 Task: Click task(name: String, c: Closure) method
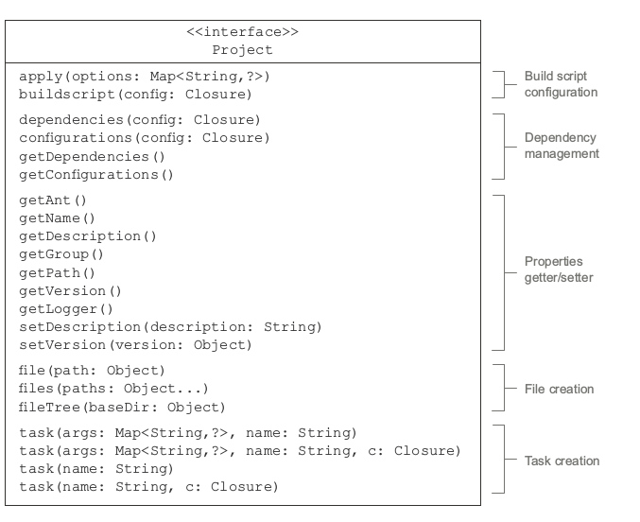(x=149, y=487)
